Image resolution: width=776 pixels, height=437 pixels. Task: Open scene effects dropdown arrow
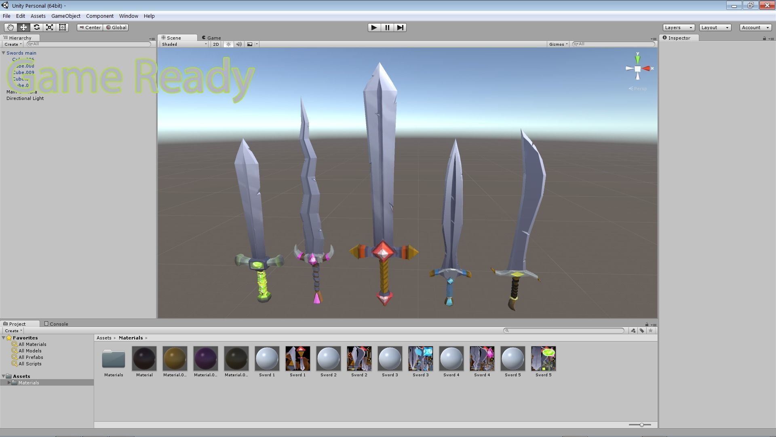(257, 44)
